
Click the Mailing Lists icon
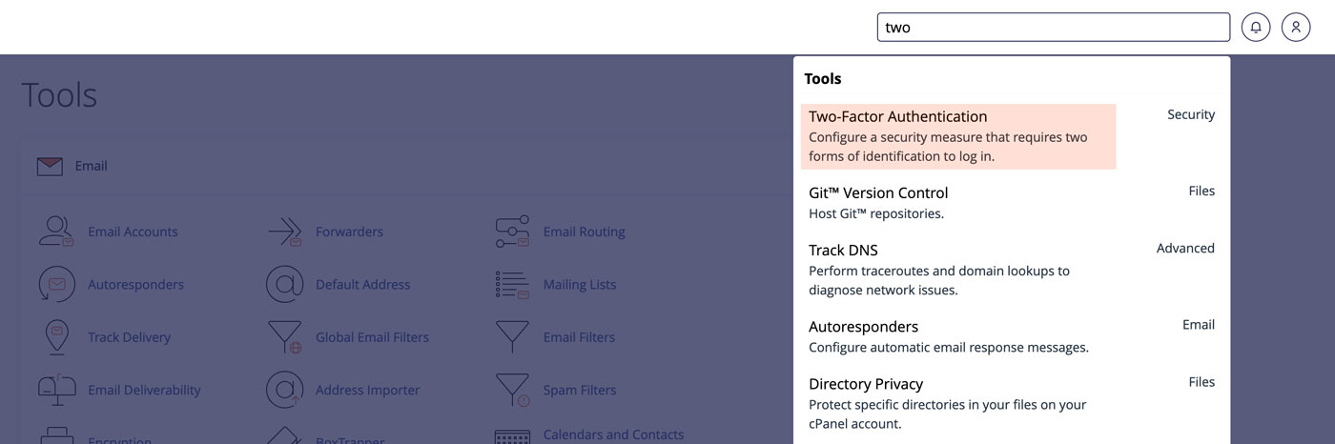512,284
